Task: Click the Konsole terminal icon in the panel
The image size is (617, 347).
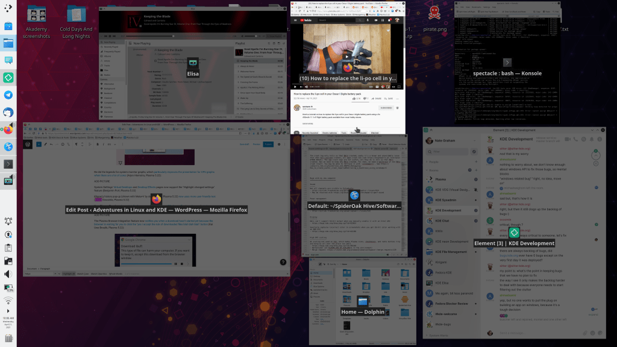Action: (9, 164)
